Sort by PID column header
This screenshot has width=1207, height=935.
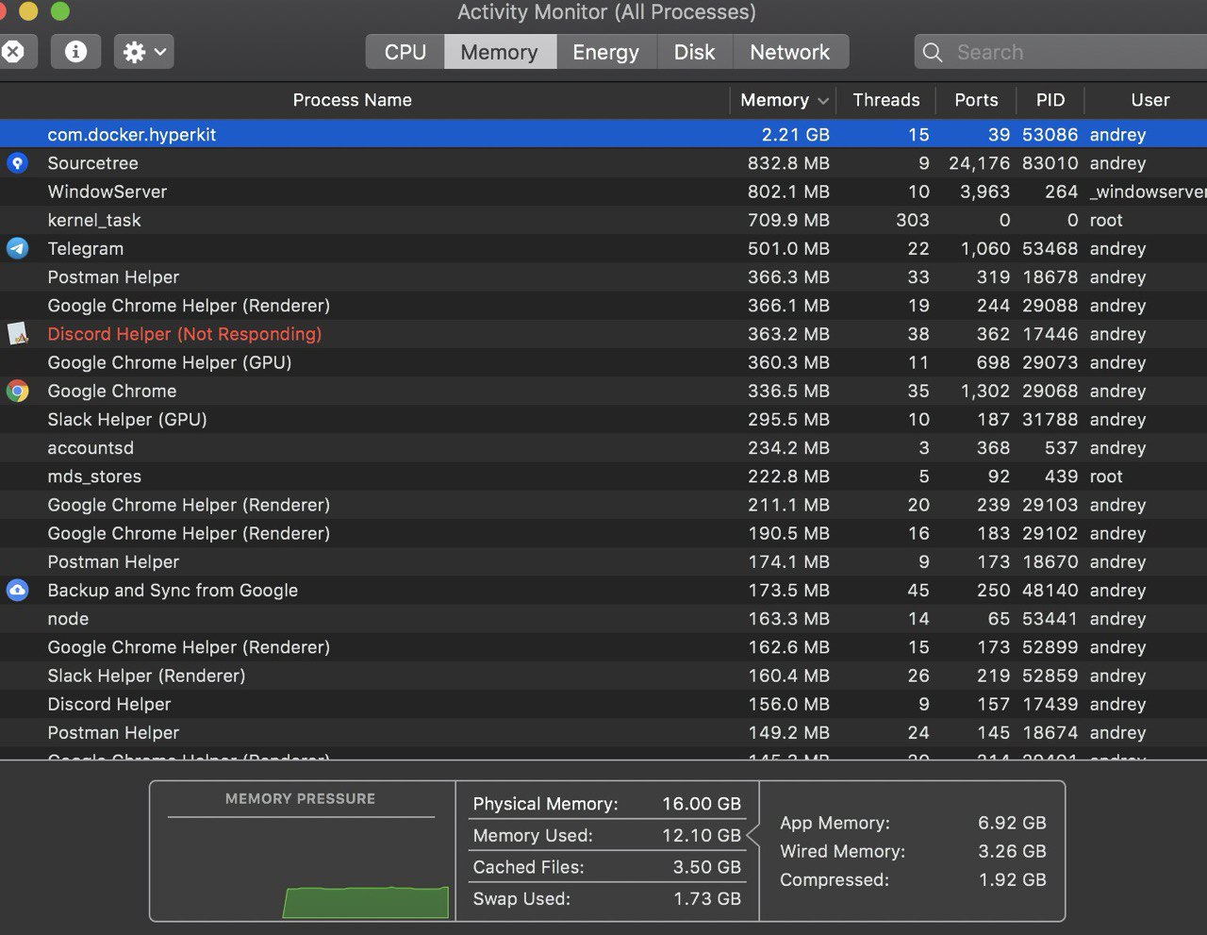[1050, 100]
